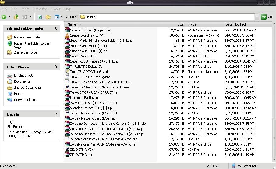Click file name ZELOOTMA.zip
This screenshot has height=169, width=276.
pyautogui.click(x=81, y=155)
